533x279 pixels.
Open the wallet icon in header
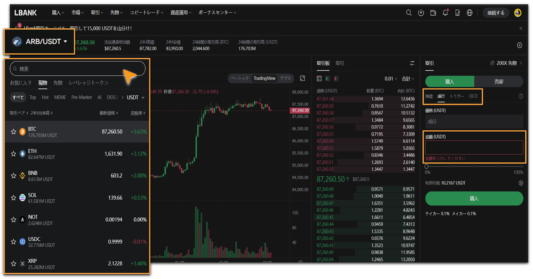433,13
